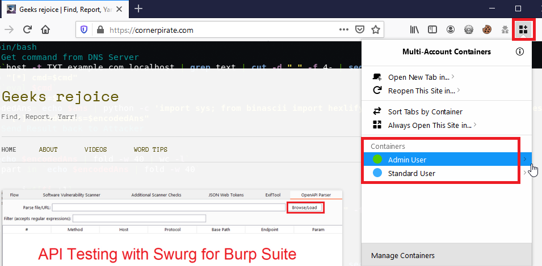Reload the current page
This screenshot has height=266, width=542.
pyautogui.click(x=27, y=29)
